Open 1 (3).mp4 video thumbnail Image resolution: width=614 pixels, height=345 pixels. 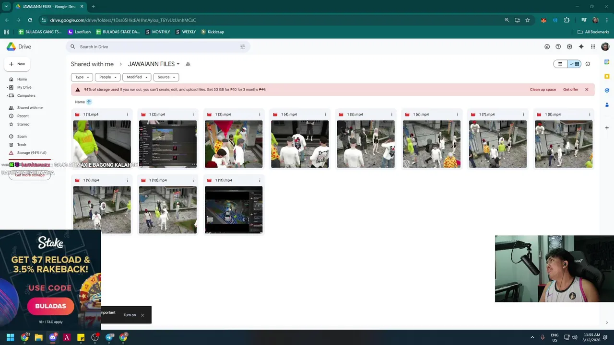pos(234,144)
